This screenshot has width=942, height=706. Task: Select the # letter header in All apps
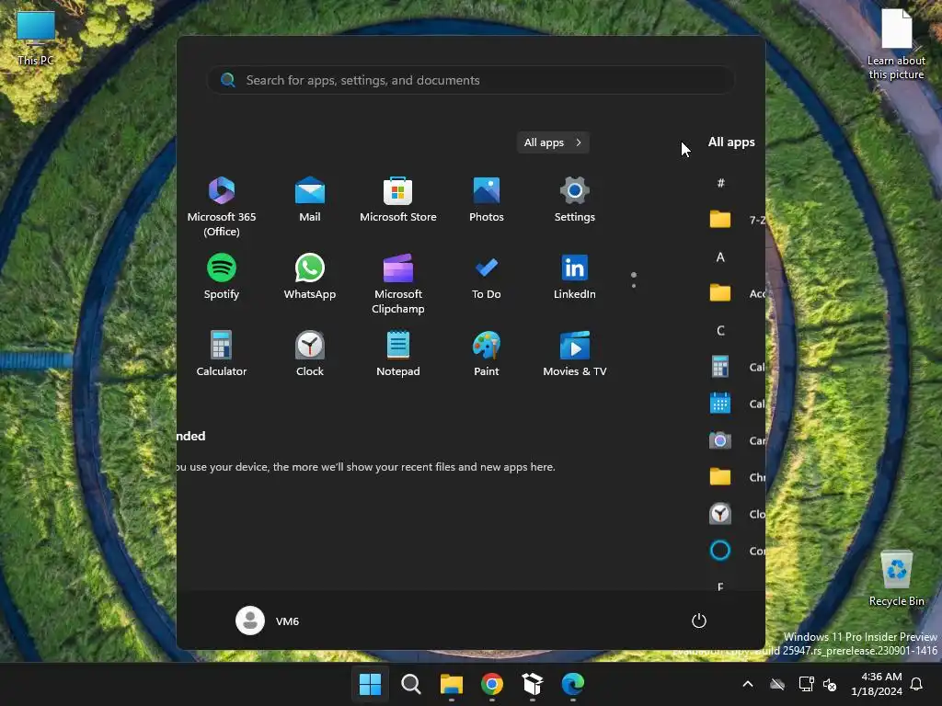point(720,183)
